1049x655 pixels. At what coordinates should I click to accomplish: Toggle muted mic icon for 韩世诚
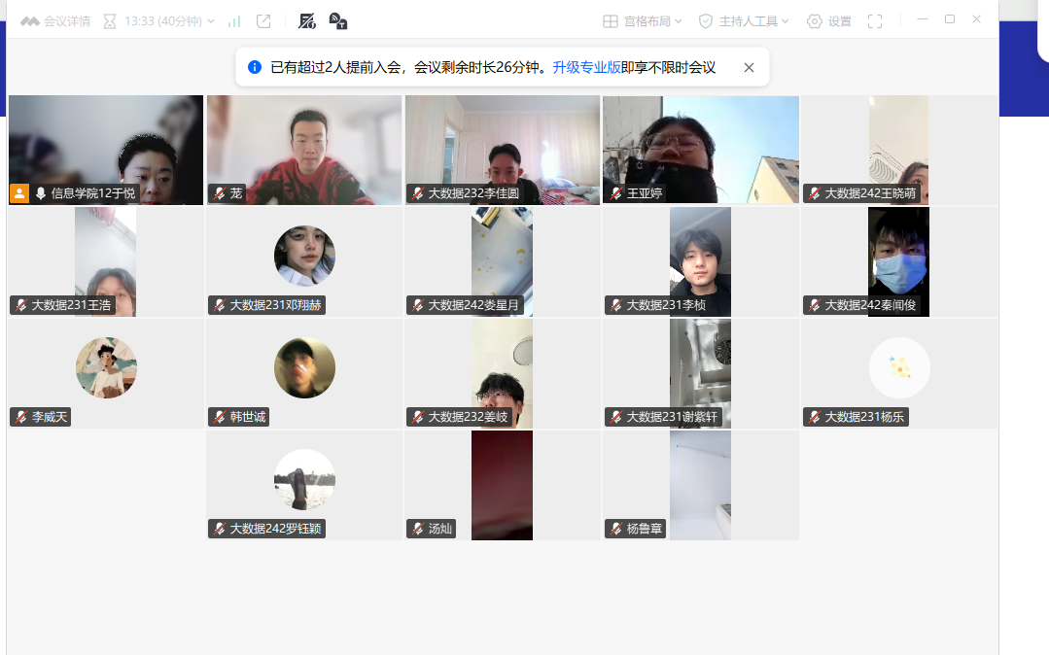coord(219,417)
